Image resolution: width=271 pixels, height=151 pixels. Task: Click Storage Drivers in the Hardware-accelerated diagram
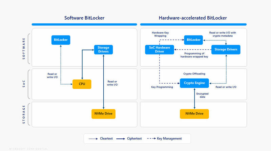(x=226, y=50)
